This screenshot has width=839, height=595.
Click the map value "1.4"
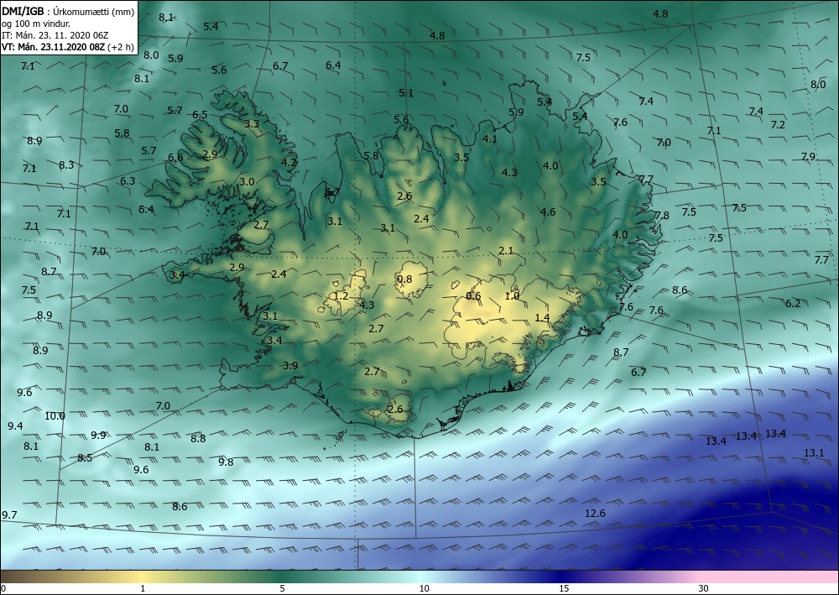coord(542,318)
